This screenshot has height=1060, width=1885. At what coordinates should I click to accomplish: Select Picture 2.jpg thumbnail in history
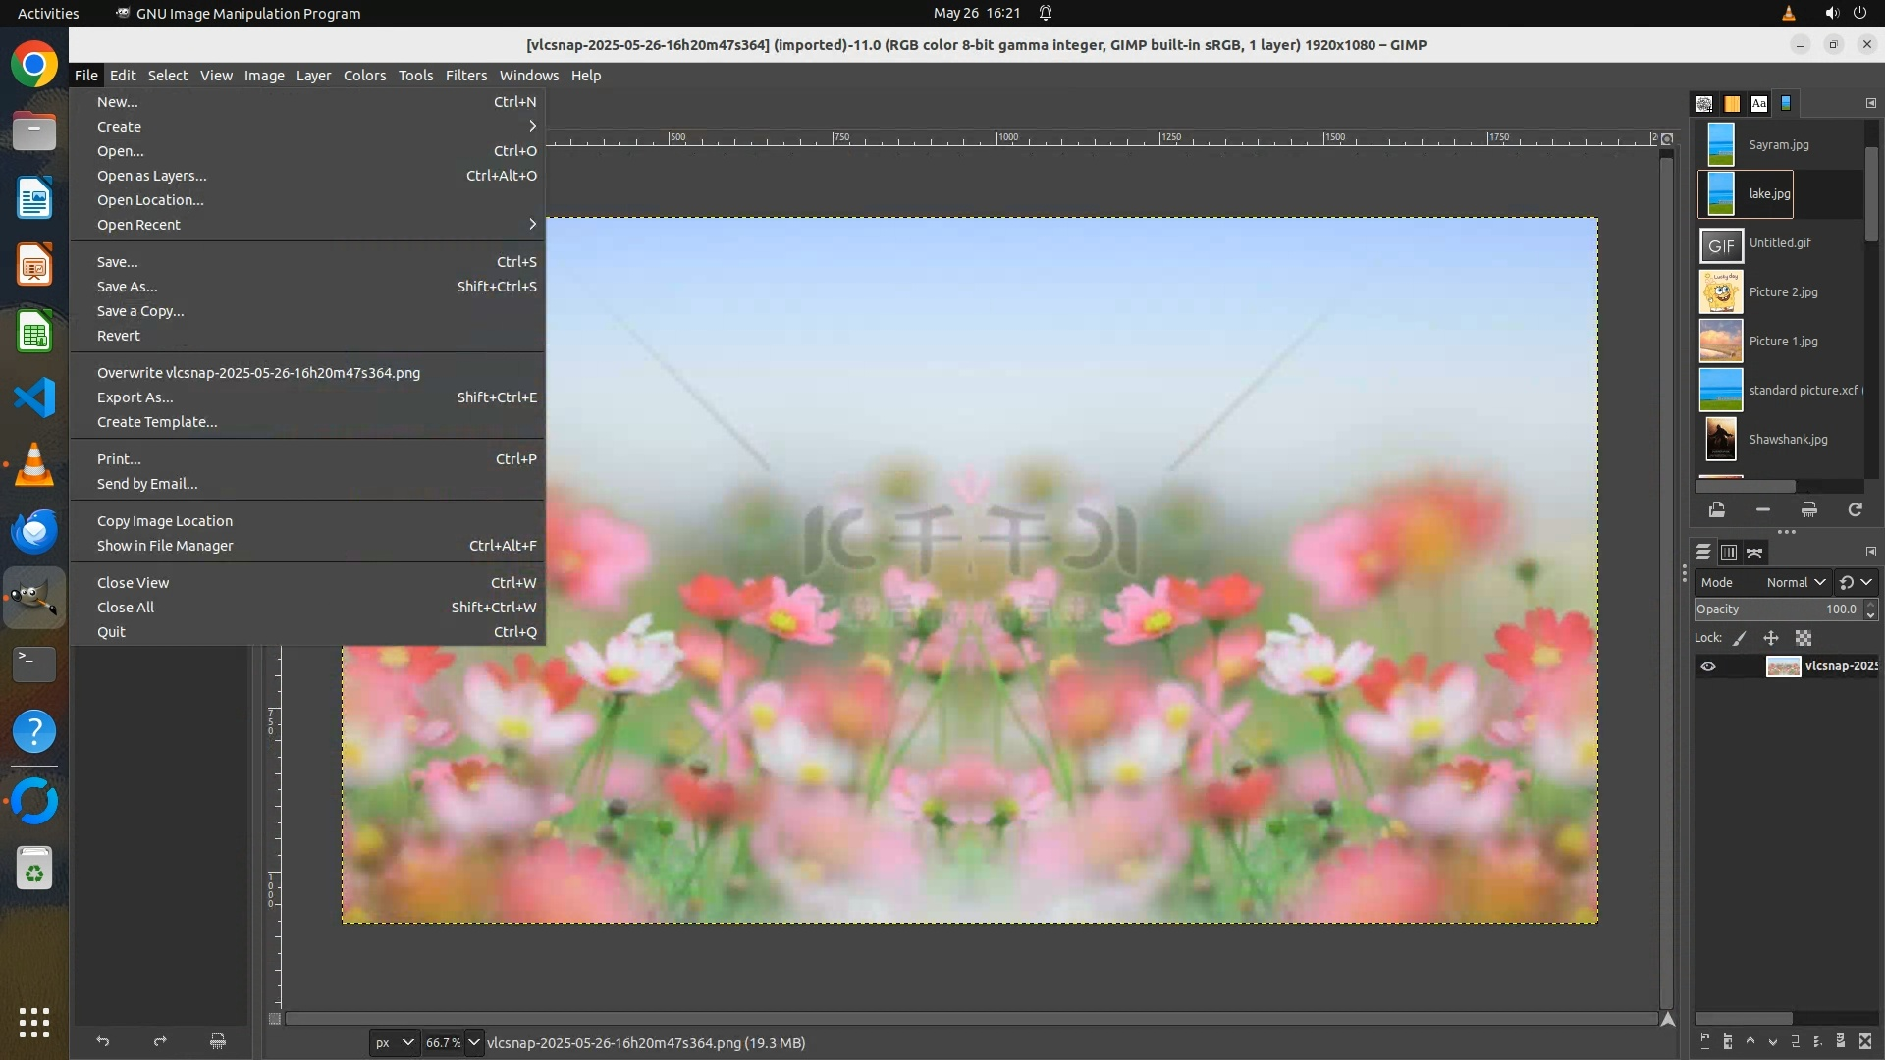(1721, 292)
